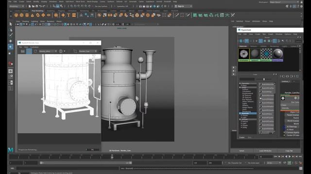Open Render_Cam camera dropdown in Redshift Render View
This screenshot has width=311, height=174.
[88, 51]
